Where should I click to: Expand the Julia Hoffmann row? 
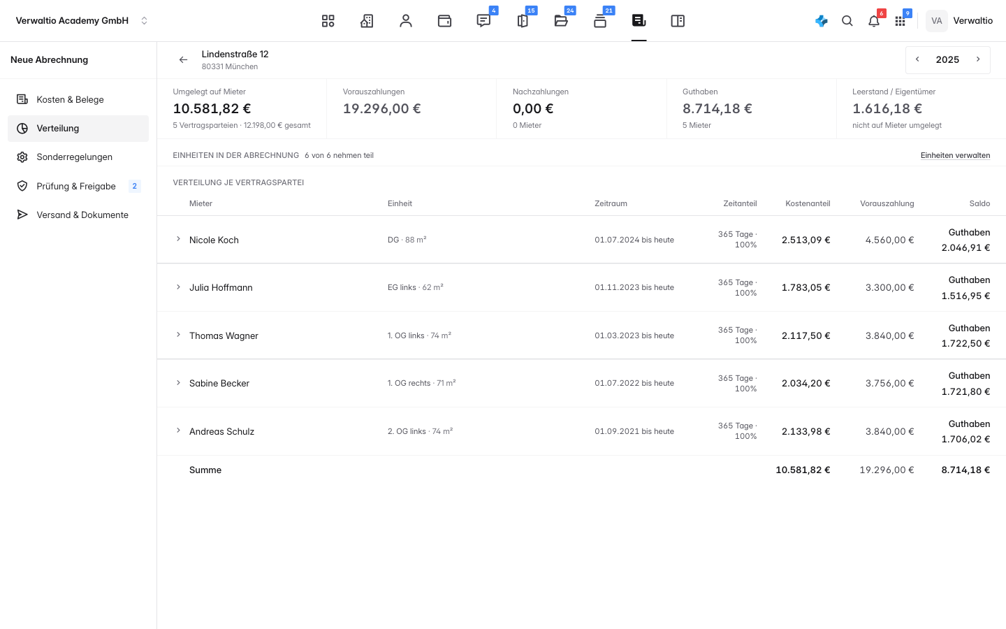point(178,287)
